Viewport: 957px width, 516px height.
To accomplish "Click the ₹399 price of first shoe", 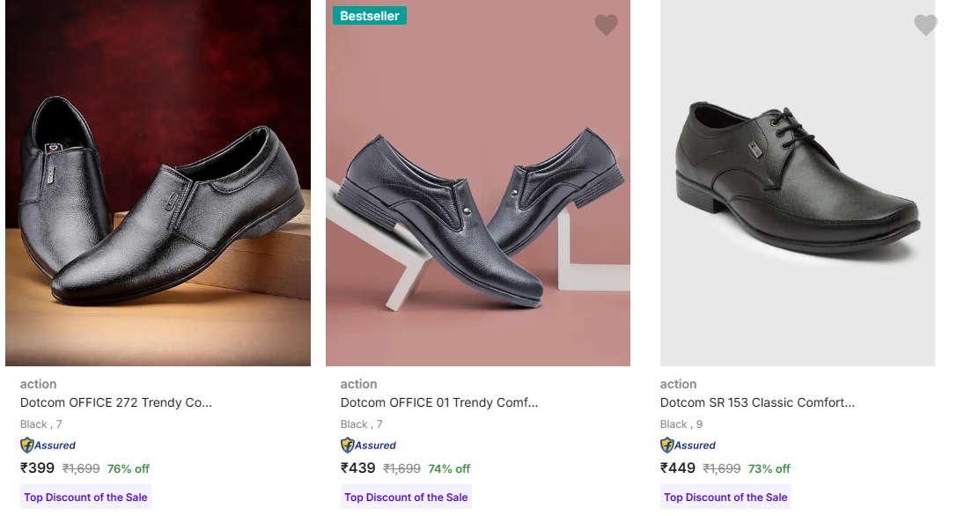I will click(x=38, y=468).
